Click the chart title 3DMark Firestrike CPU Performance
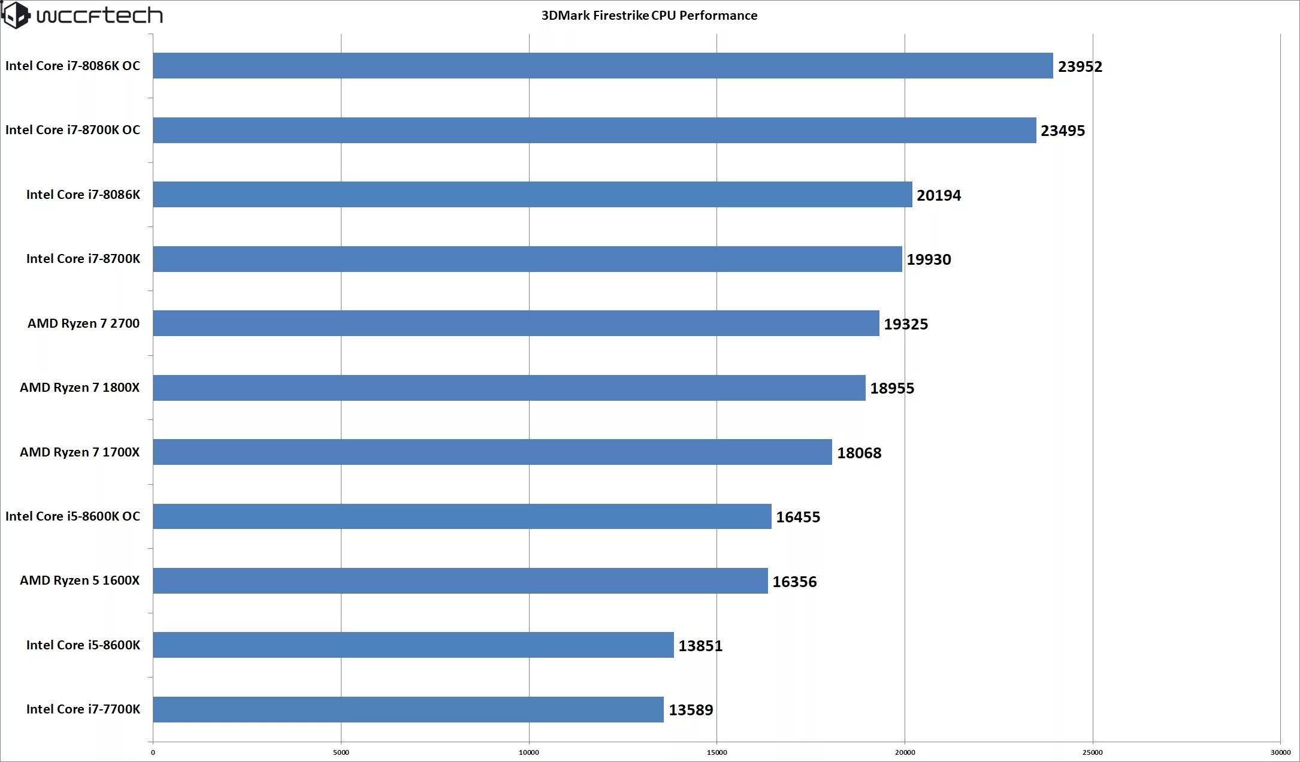 pos(649,16)
